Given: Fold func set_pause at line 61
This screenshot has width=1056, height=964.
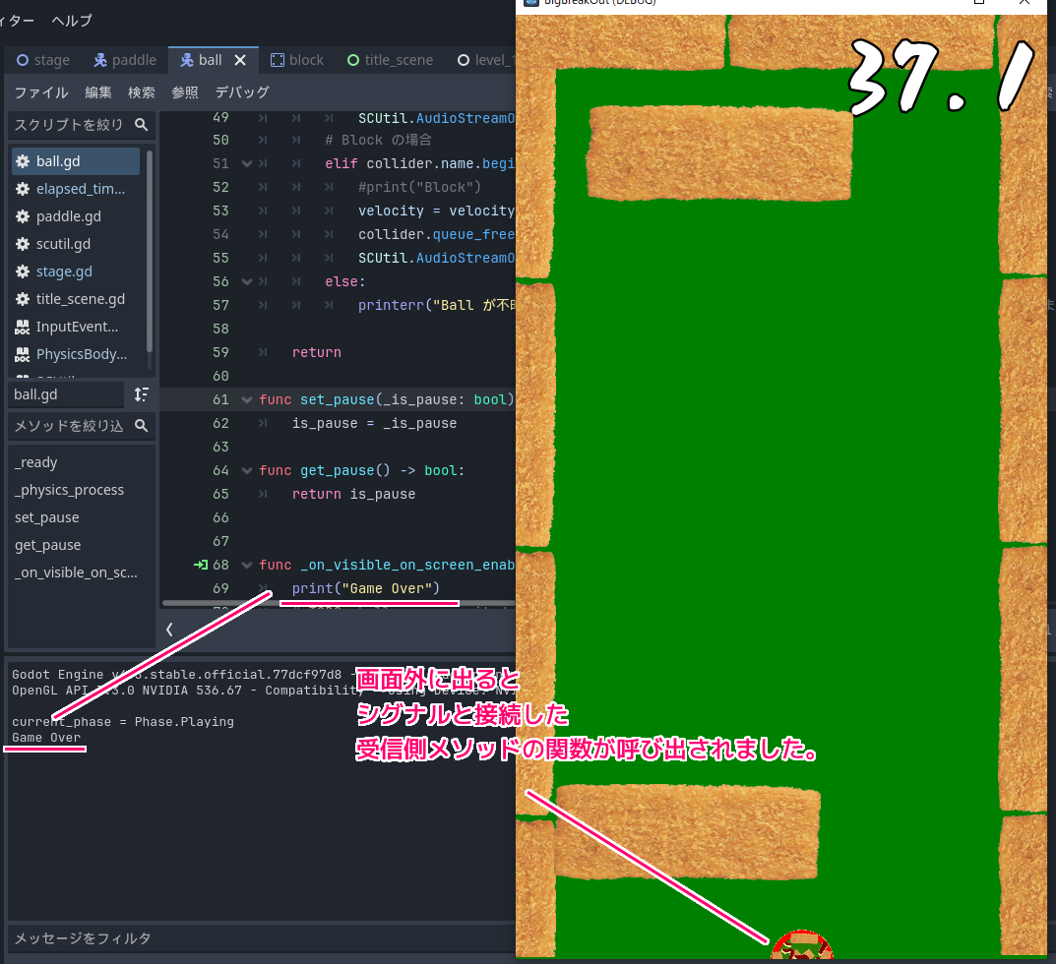Looking at the screenshot, I should click(246, 400).
